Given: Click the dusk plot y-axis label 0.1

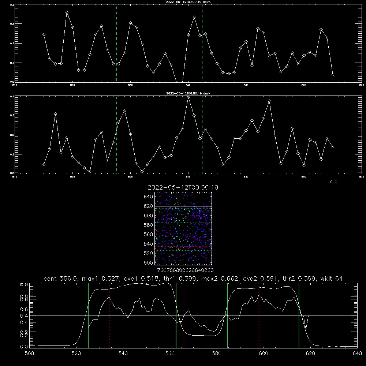Looking at the screenshot, I should 12,154.
